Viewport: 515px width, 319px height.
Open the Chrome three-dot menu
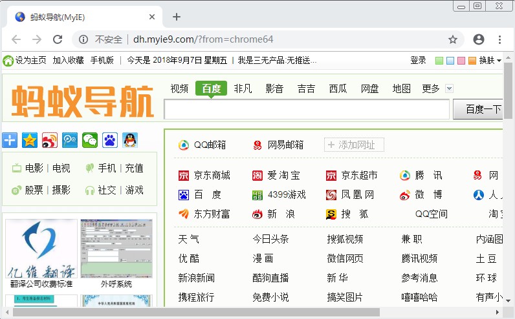[x=500, y=39]
